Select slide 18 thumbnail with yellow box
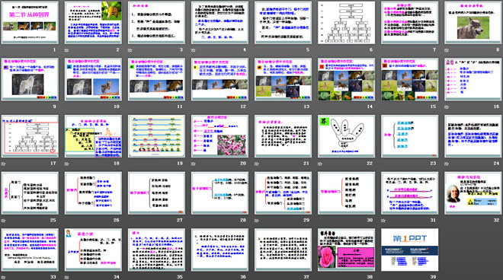The width and height of the screenshot is (503, 280). click(93, 136)
